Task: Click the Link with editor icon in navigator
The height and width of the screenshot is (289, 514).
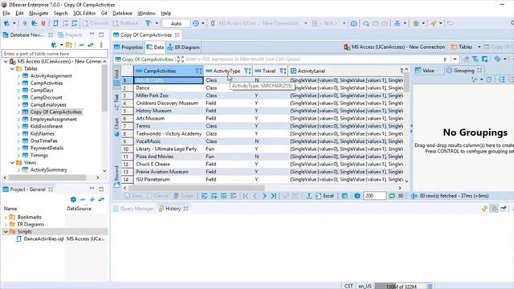Action: 91,45
